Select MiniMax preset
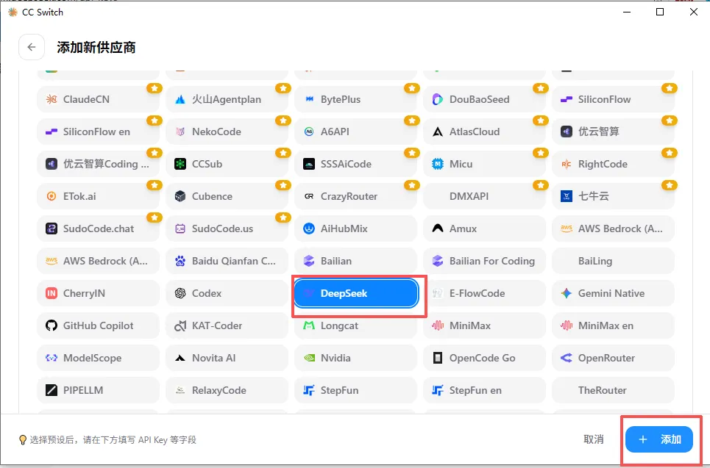 pyautogui.click(x=485, y=325)
